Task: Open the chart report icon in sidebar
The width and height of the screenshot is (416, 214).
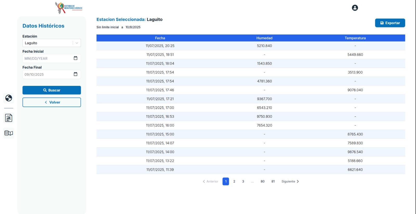Action: (x=9, y=118)
